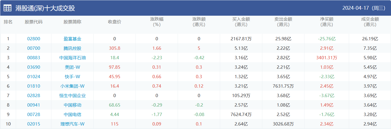Click the 涨跌幅 column header
391x129 pixels.
pyautogui.click(x=157, y=22)
